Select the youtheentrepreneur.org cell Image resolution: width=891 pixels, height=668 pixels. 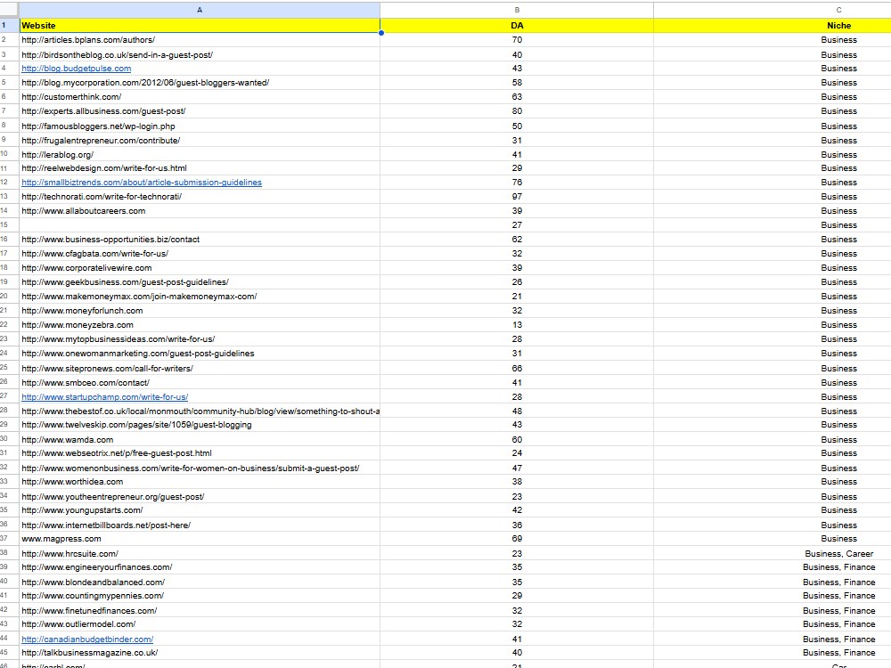coord(200,496)
